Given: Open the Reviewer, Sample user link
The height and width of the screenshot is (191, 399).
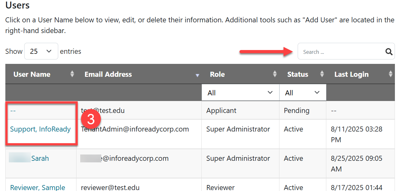Looking at the screenshot, I should 38,187.
